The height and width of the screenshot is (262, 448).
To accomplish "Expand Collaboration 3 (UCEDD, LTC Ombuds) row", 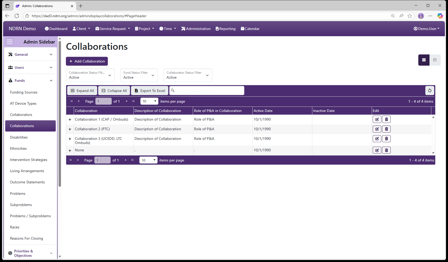I will pyautogui.click(x=70, y=139).
